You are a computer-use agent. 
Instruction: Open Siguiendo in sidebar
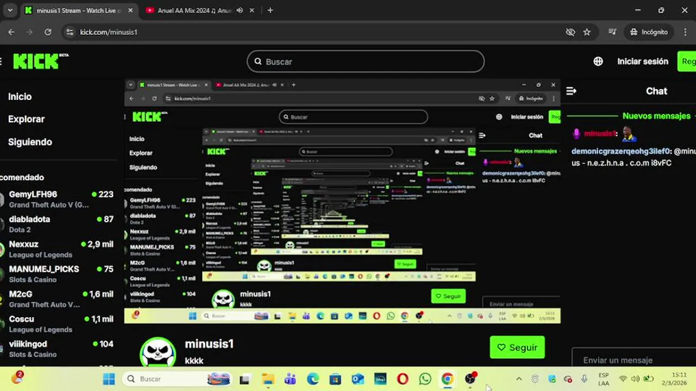pos(30,142)
